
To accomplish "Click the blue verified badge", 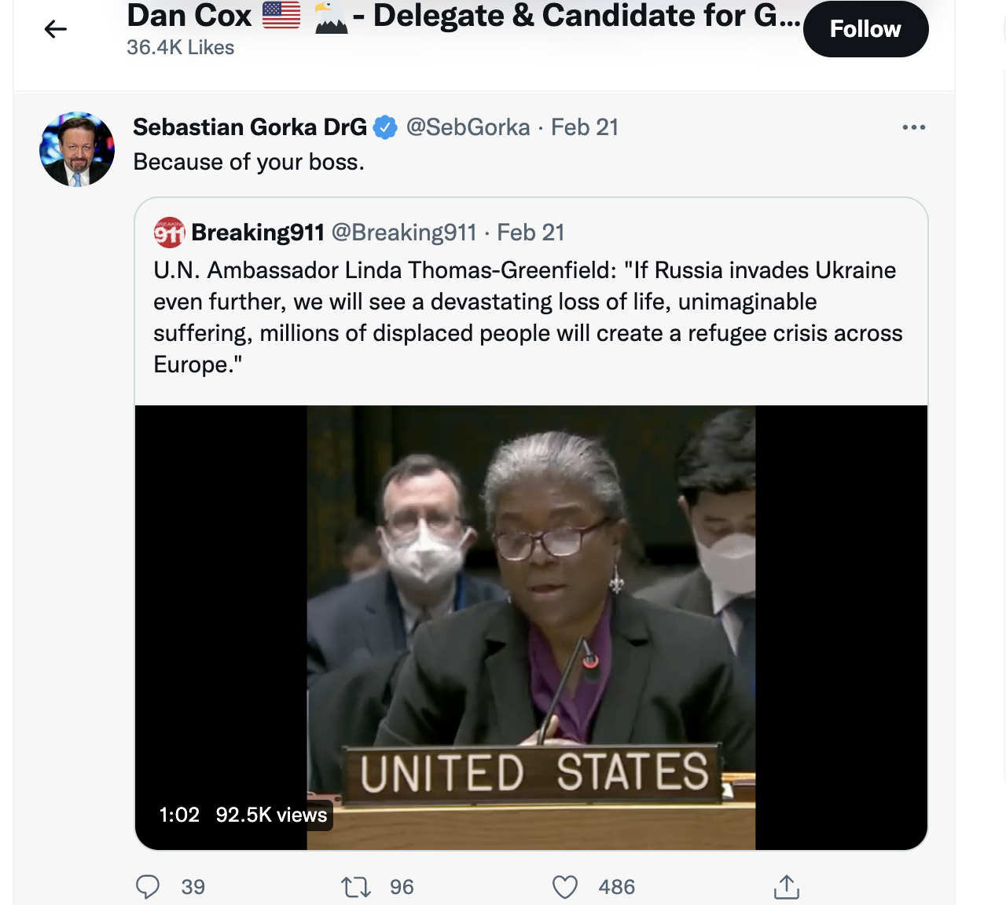I will [x=385, y=127].
